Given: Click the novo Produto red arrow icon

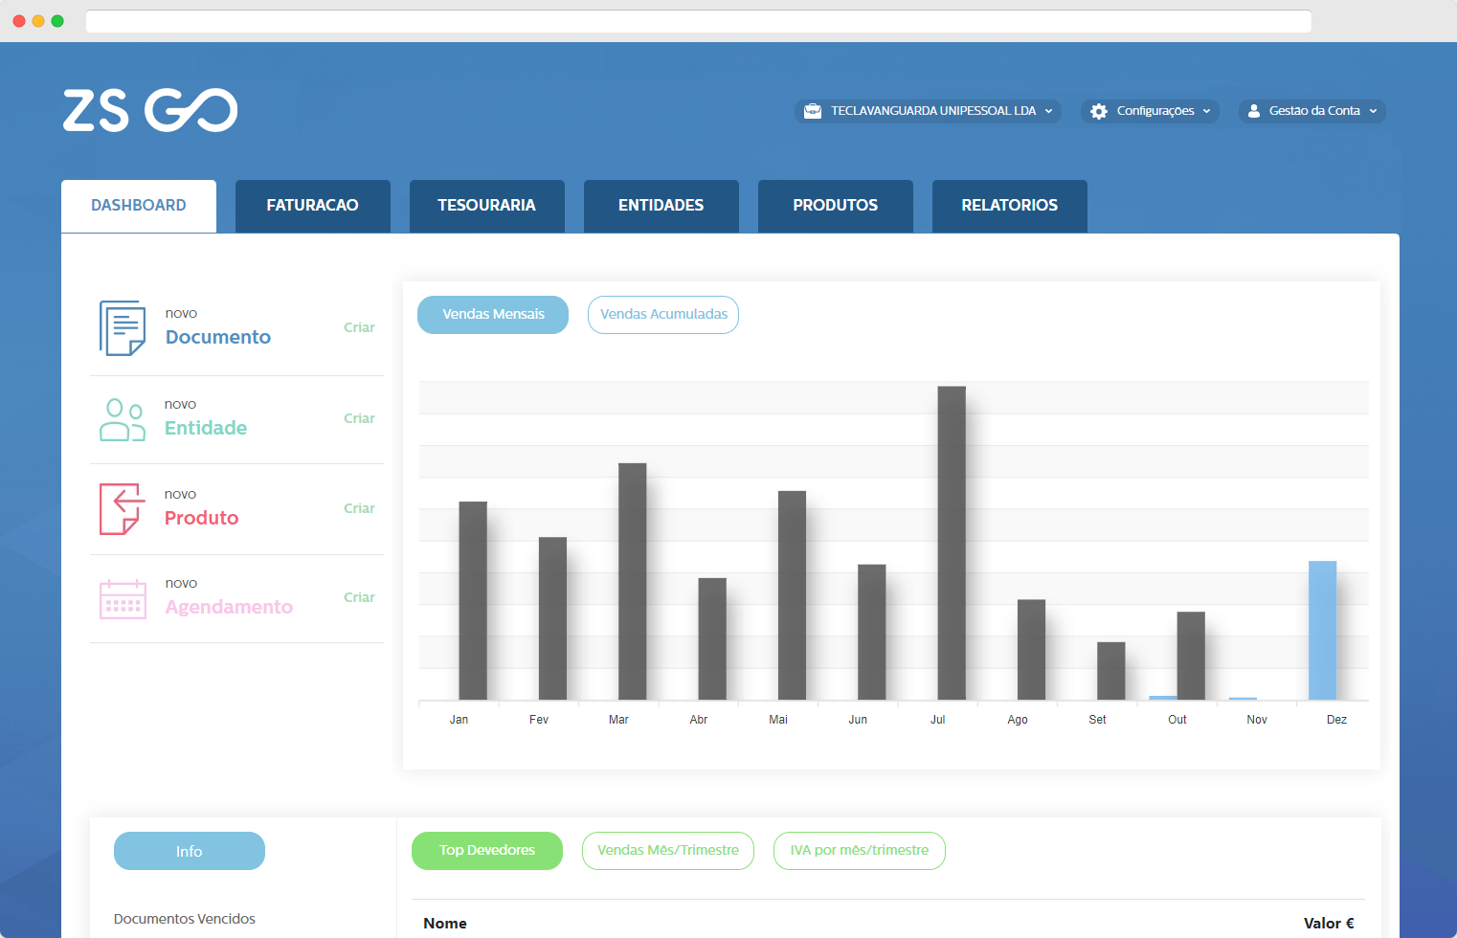Looking at the screenshot, I should pos(123,509).
